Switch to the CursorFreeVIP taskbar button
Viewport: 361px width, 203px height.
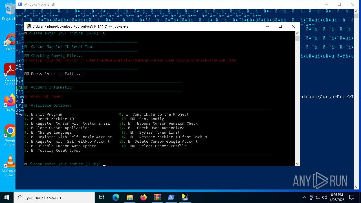pyautogui.click(x=185, y=197)
